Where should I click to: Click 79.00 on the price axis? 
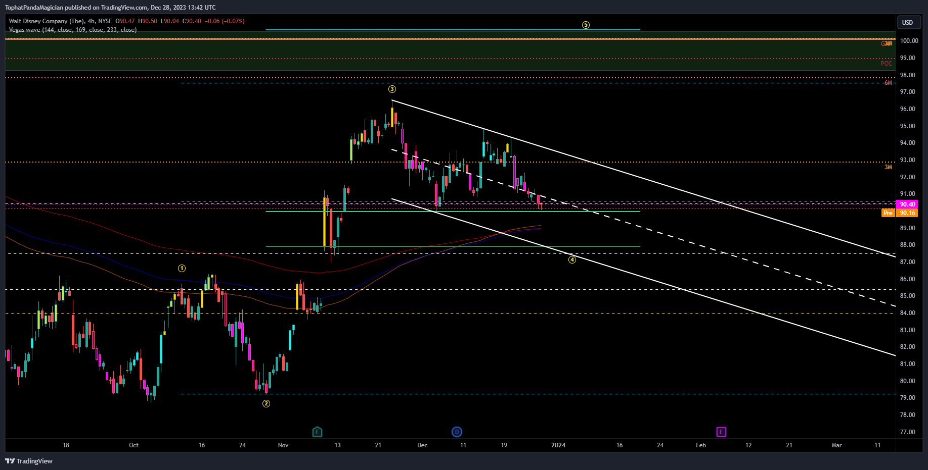tap(907, 398)
